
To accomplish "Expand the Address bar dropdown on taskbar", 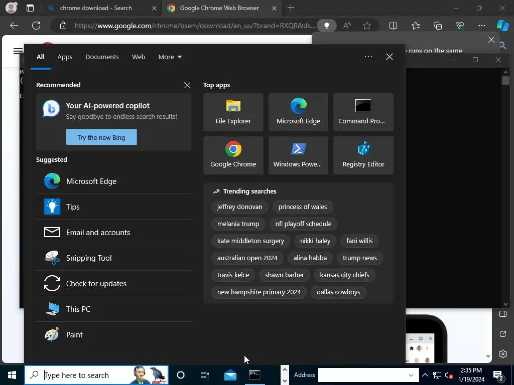I will click(x=411, y=375).
